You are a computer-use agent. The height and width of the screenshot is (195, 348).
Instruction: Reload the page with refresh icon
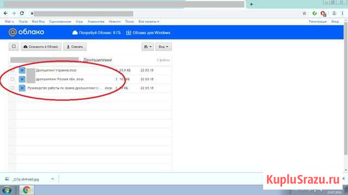22,14
